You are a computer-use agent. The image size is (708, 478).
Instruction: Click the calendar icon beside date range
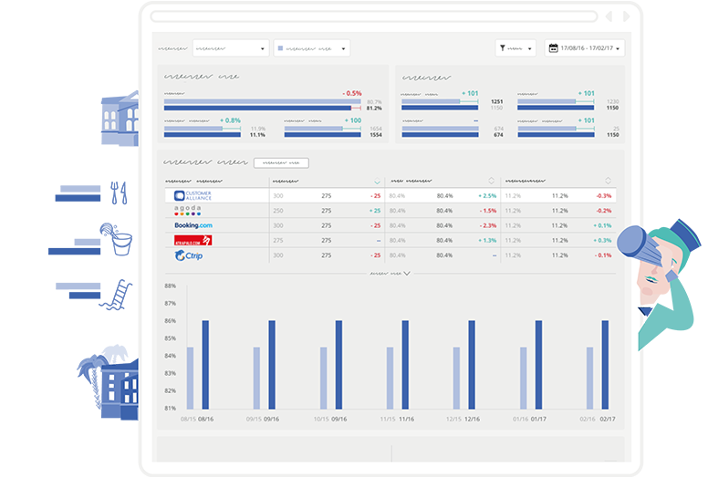(x=554, y=48)
